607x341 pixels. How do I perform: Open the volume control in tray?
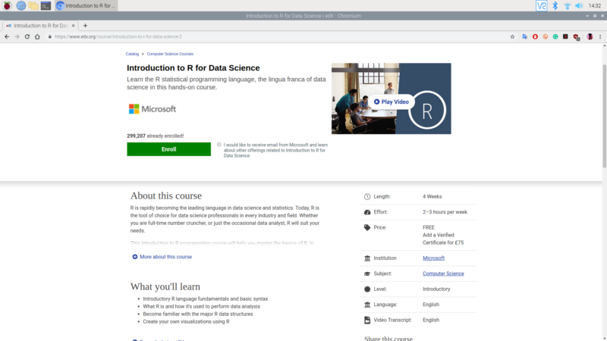click(x=579, y=5)
